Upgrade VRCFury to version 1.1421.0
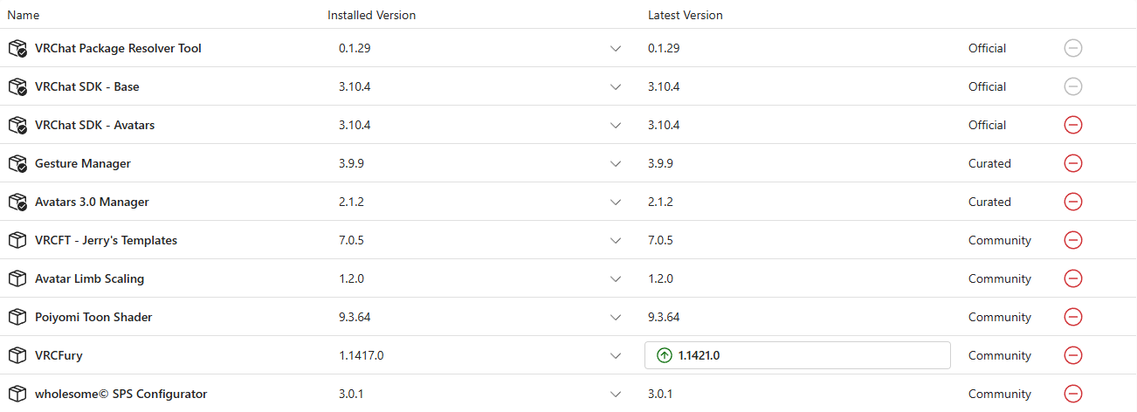The width and height of the screenshot is (1137, 412). 796,355
